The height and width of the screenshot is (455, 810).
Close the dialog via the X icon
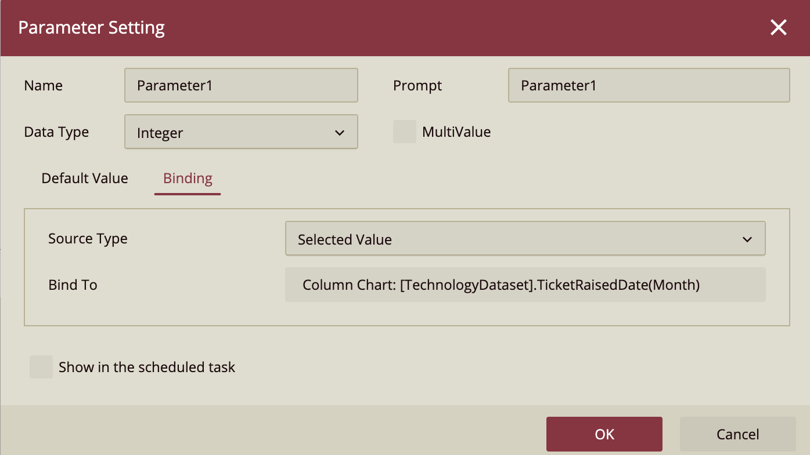pyautogui.click(x=778, y=27)
